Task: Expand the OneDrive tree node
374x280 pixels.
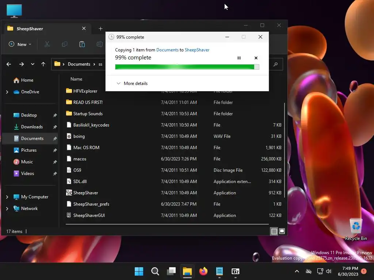Action: (x=7, y=92)
